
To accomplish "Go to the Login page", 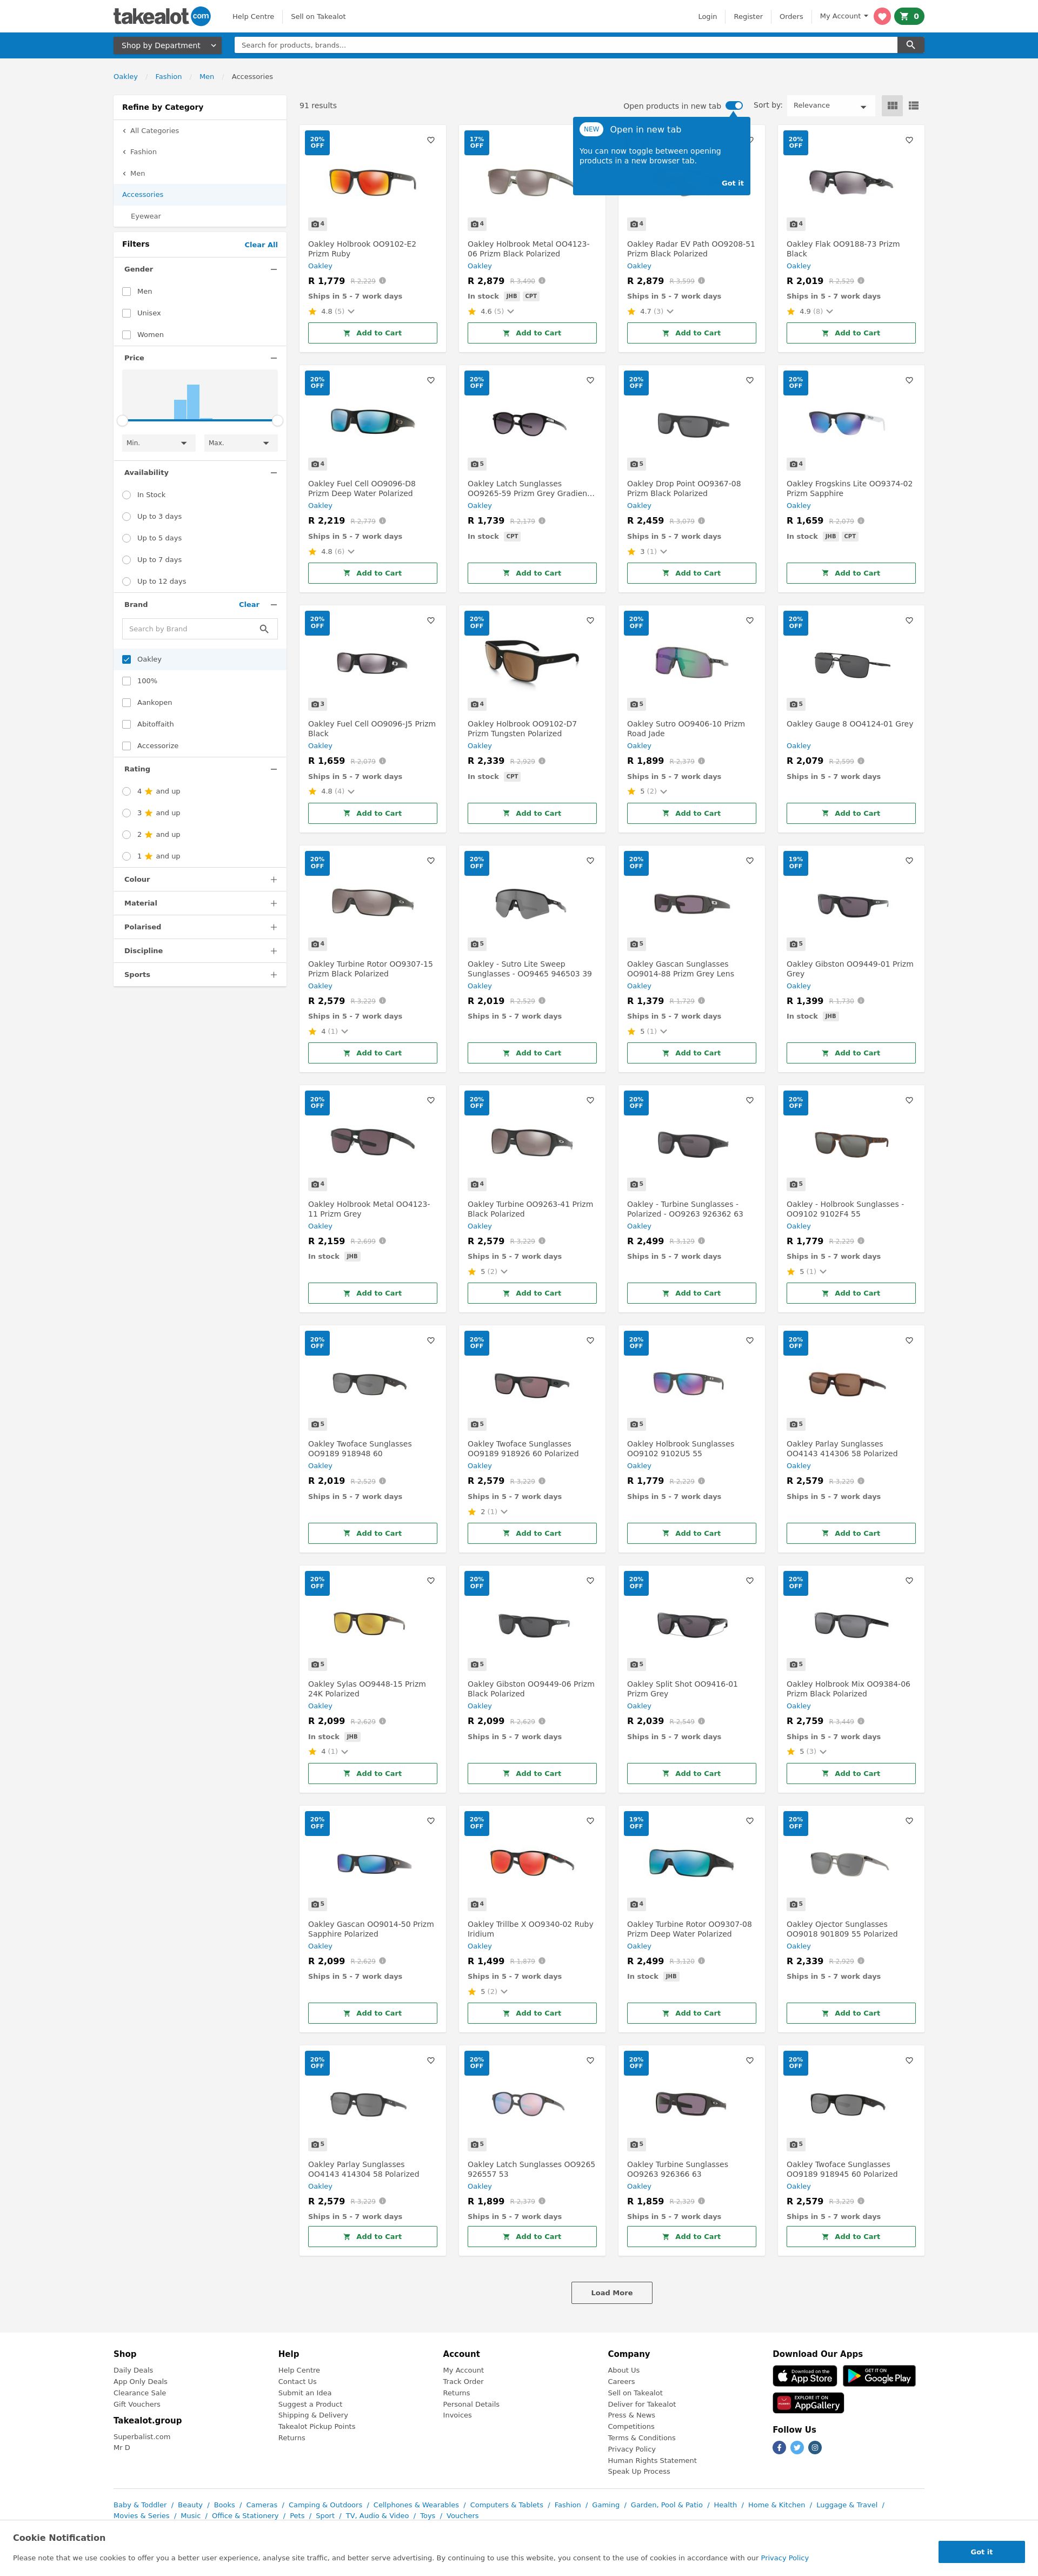I will point(707,16).
